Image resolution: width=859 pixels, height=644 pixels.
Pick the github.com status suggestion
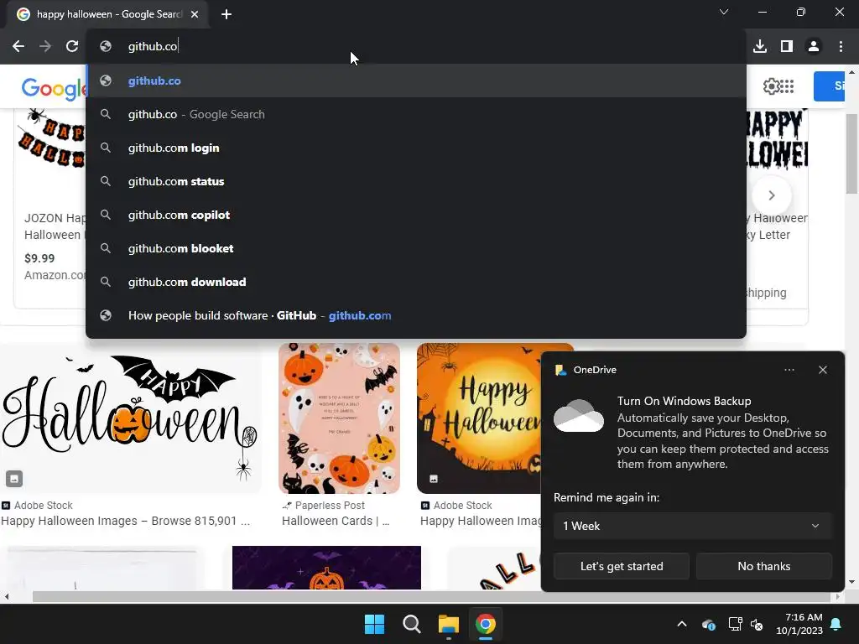coord(416,181)
